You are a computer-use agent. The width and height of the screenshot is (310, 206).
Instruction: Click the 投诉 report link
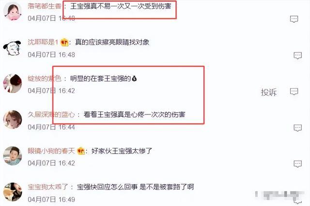click(268, 92)
